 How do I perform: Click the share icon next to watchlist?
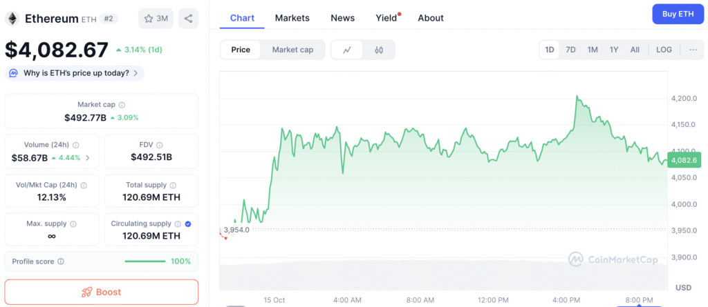[188, 19]
